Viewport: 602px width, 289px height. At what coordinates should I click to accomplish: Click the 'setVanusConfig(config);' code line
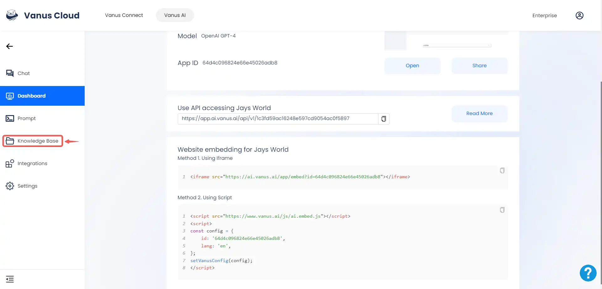click(221, 261)
